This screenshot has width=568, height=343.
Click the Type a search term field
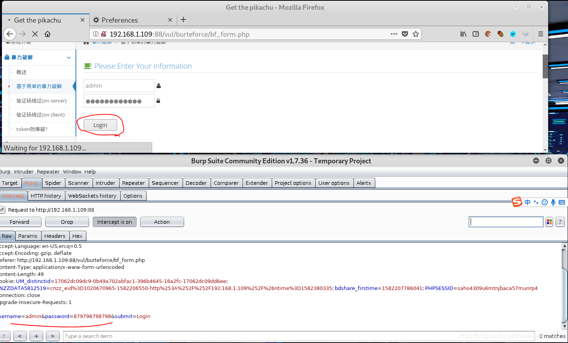300,336
